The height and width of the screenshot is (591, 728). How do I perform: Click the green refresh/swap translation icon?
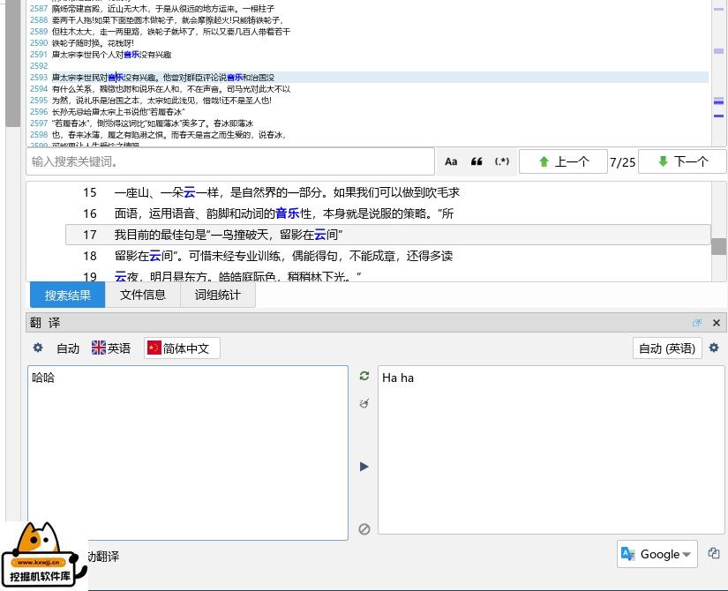[364, 376]
